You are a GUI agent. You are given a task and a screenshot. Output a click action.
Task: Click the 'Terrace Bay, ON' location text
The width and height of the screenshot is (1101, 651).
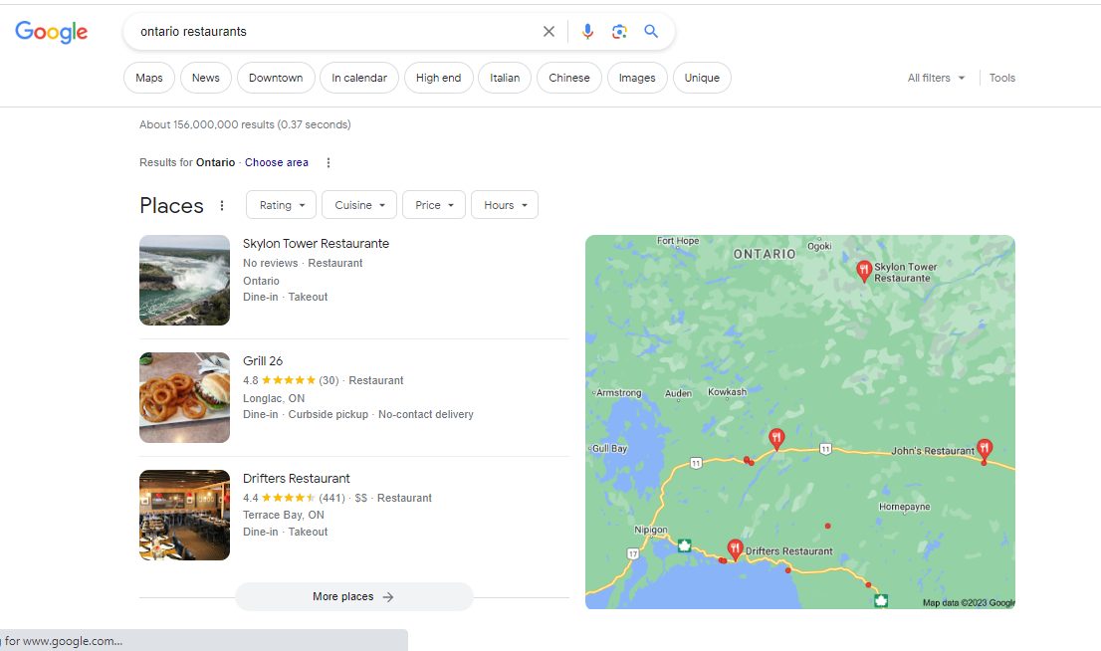tap(284, 515)
